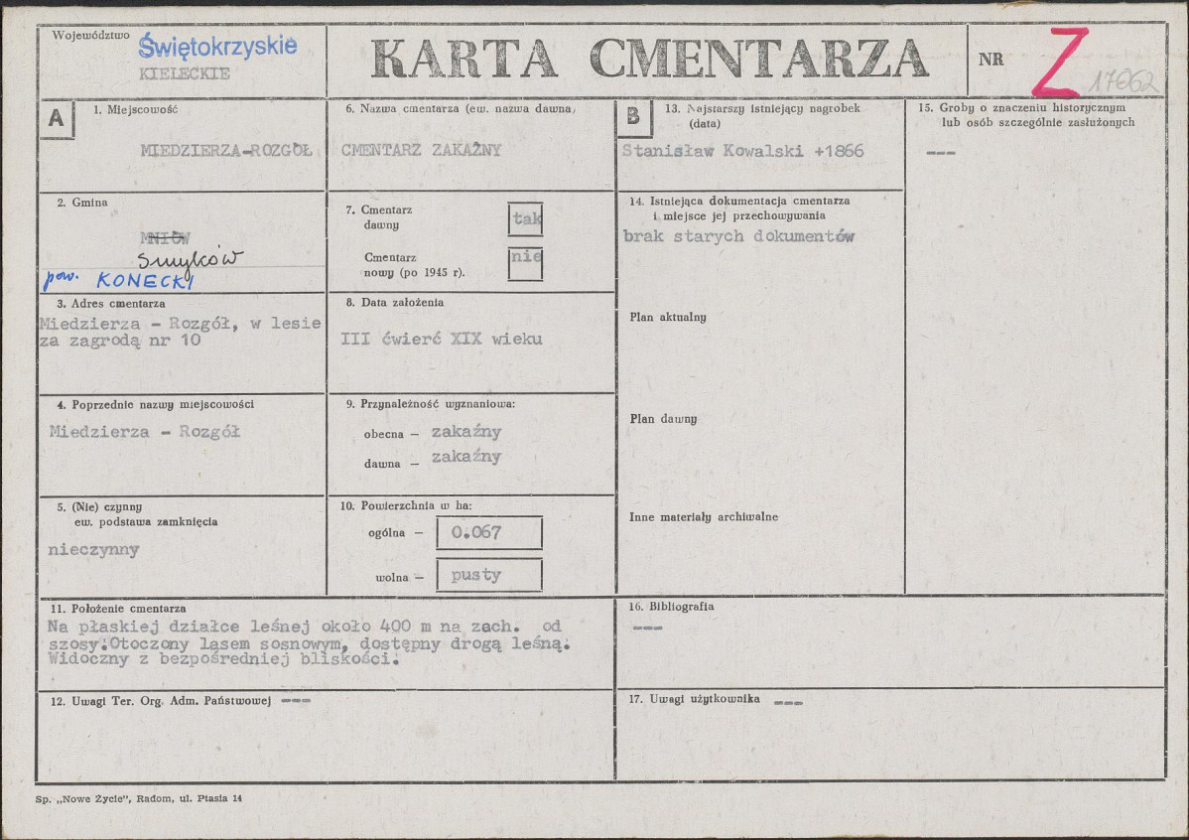This screenshot has width=1189, height=840.
Task: Click printer footer 'Sp. Nowe Życie, Radom'
Action: coord(139,798)
